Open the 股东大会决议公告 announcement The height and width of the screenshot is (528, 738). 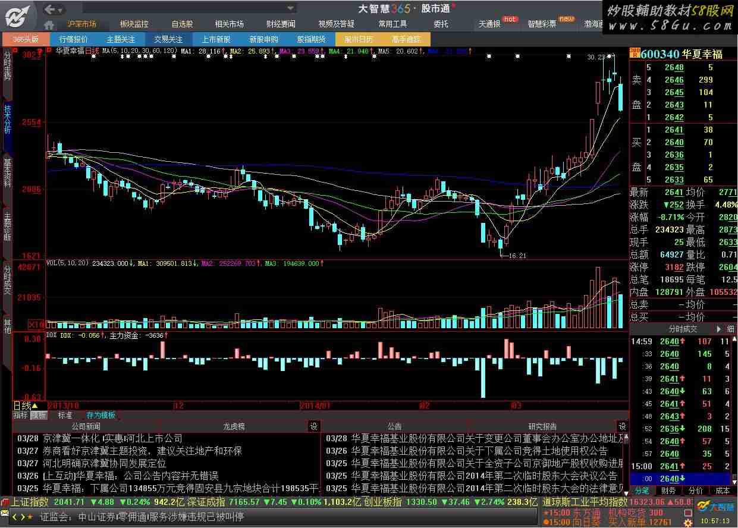(485, 476)
